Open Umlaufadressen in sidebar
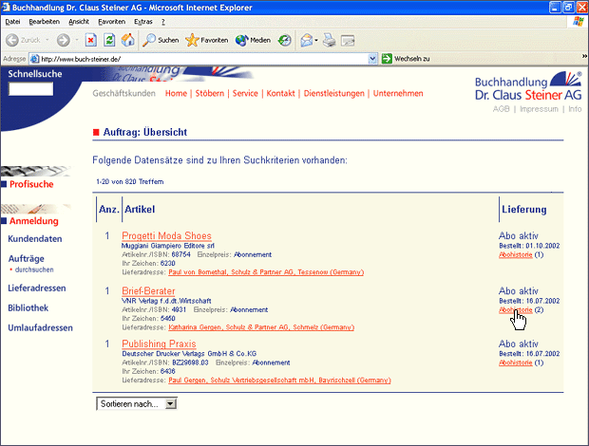The width and height of the screenshot is (589, 446). 40,327
